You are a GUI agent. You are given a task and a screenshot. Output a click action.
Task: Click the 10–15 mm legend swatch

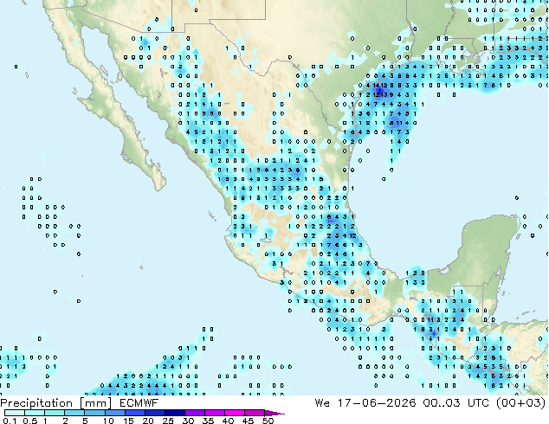click(115, 413)
